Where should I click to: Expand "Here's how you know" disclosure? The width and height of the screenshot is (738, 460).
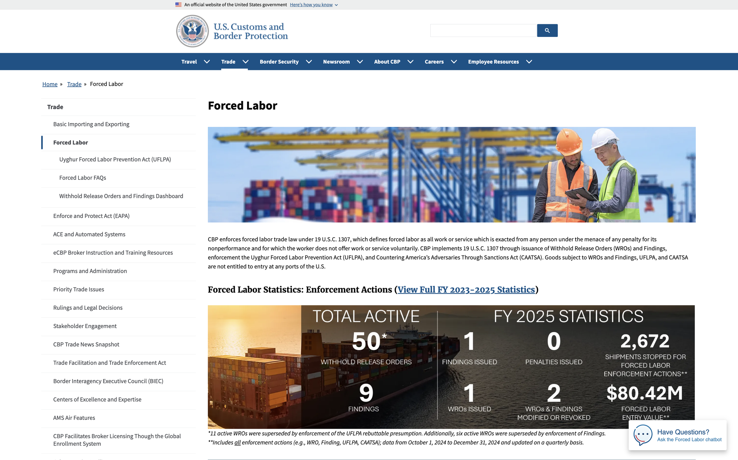[x=314, y=4]
